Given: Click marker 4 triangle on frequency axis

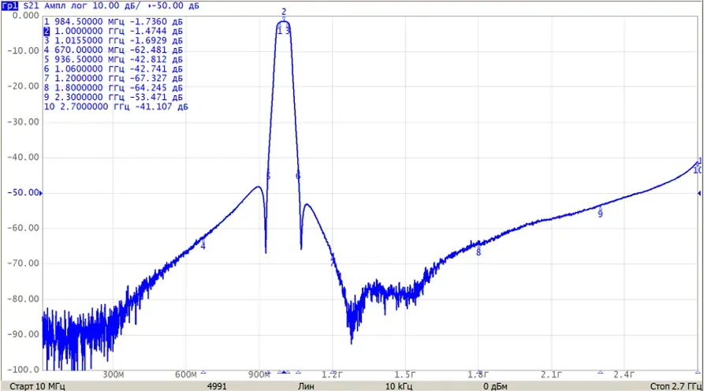Looking at the screenshot, I should [203, 372].
